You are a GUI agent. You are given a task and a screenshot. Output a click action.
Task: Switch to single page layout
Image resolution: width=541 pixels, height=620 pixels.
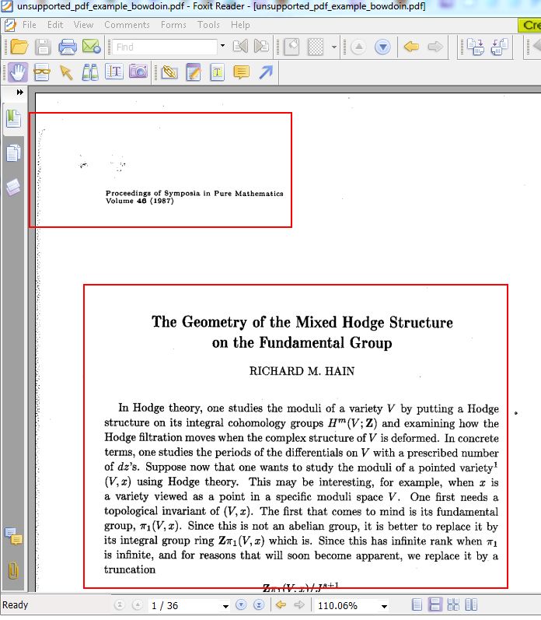417,605
